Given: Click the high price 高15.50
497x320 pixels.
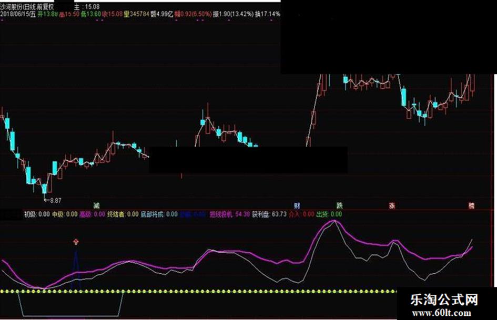Looking at the screenshot, I should [69, 14].
